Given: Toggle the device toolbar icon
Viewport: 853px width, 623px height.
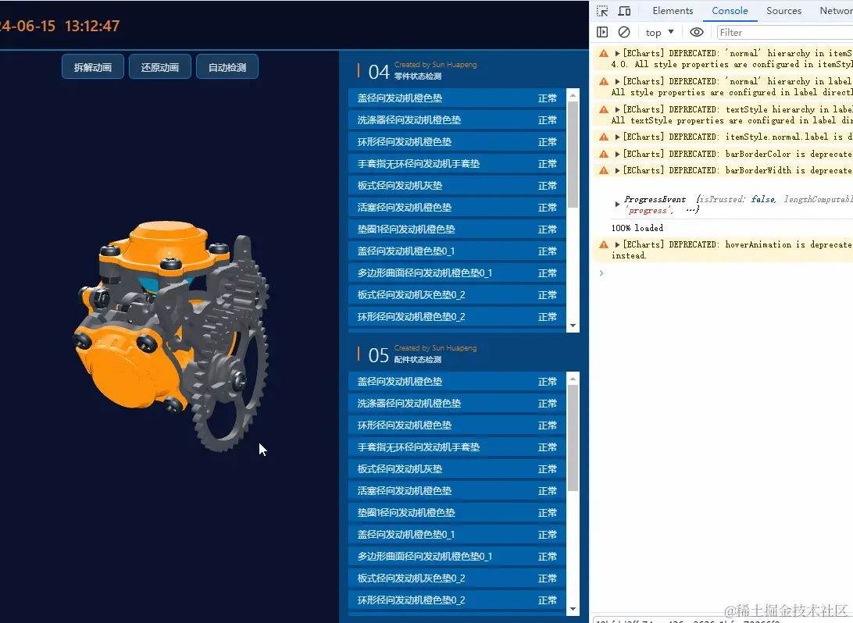Looking at the screenshot, I should pos(624,11).
